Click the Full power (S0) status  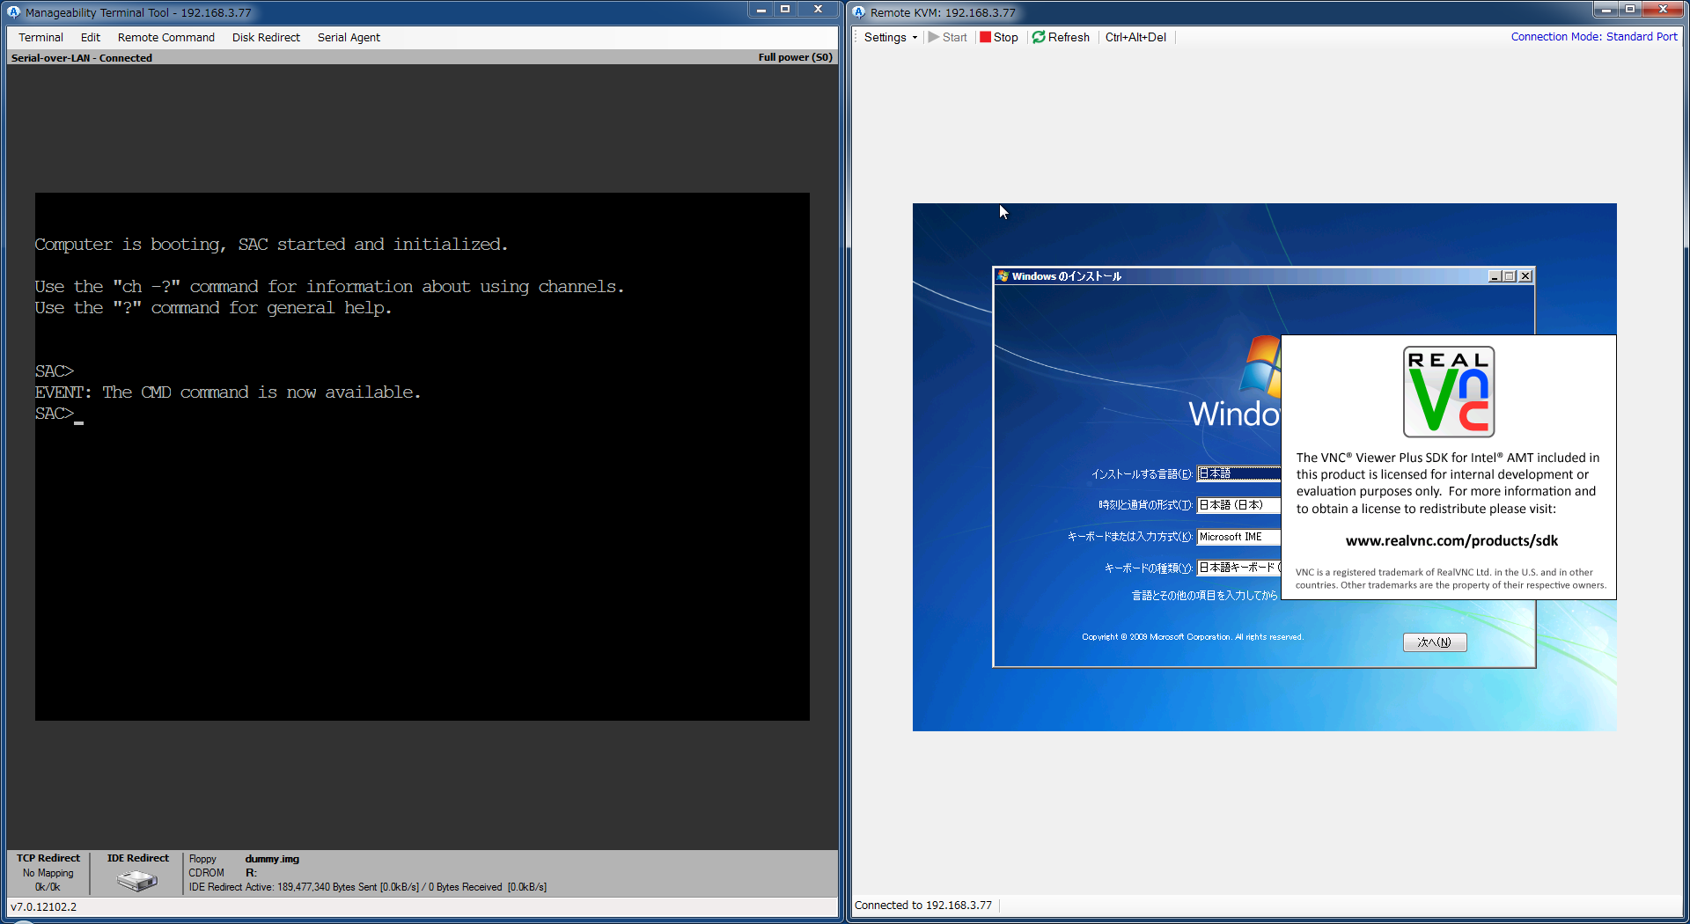pos(795,57)
